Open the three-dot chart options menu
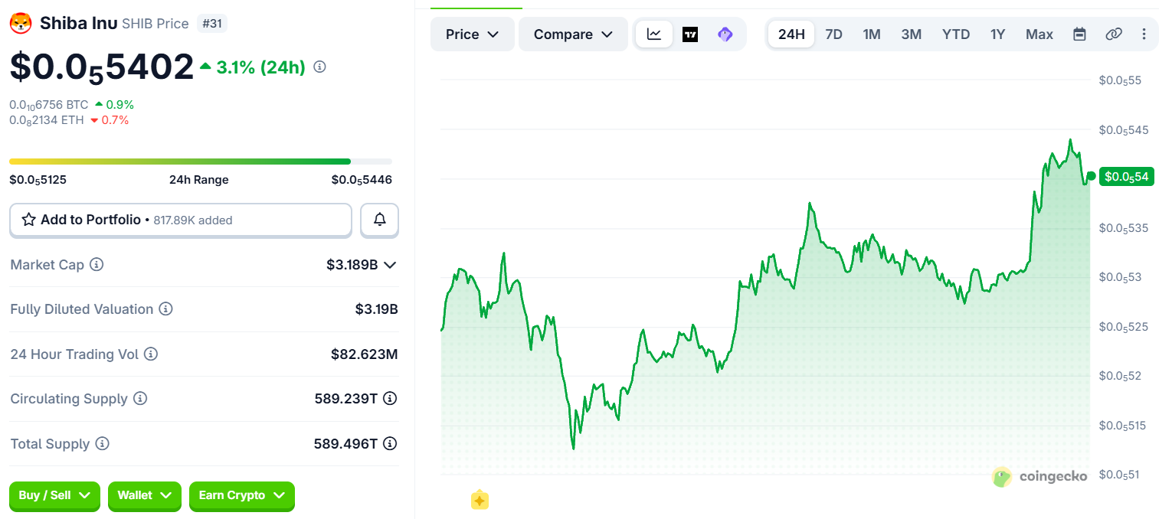This screenshot has width=1172, height=519. pos(1144,34)
